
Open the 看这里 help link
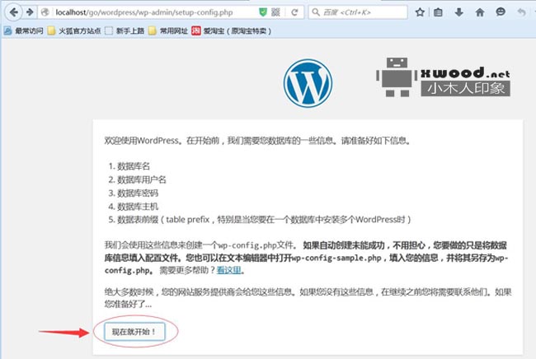coord(228,270)
